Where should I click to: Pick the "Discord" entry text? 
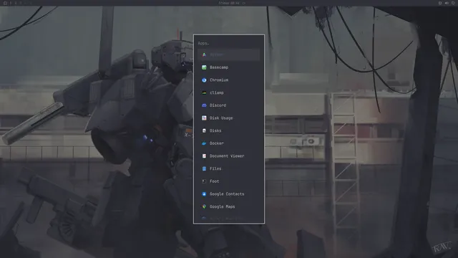[218, 105]
